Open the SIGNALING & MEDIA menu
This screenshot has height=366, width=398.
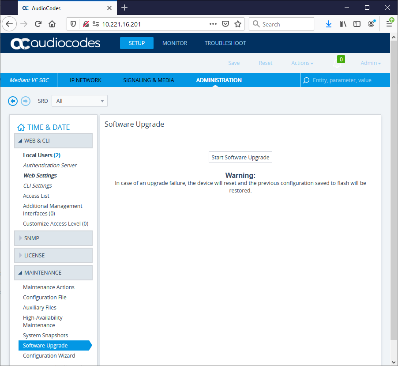point(148,80)
